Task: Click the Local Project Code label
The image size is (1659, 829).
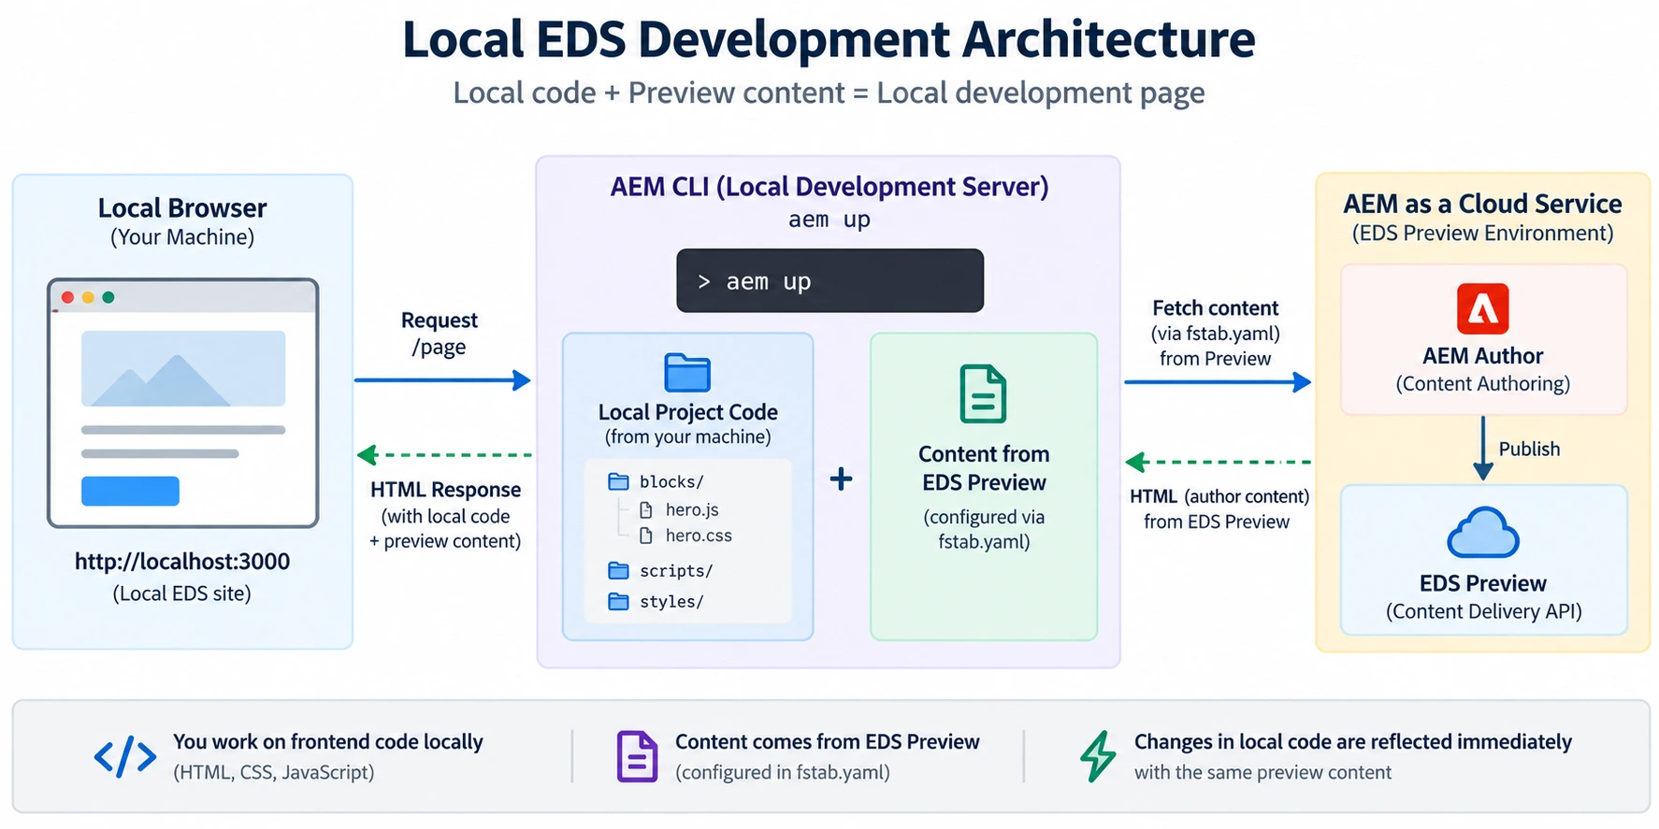Action: (687, 412)
